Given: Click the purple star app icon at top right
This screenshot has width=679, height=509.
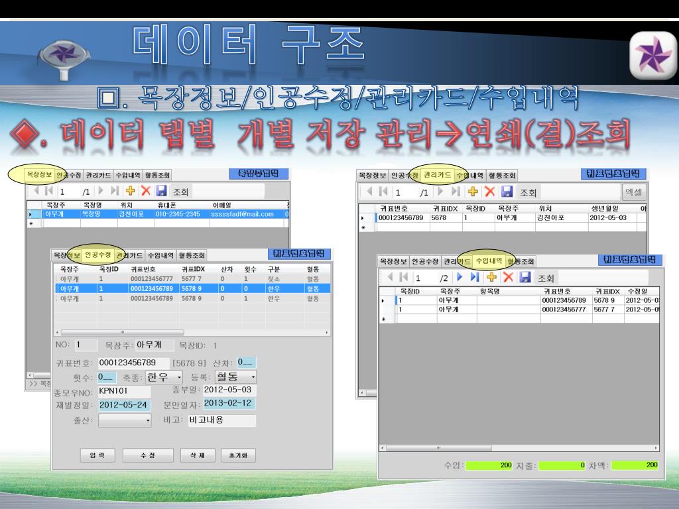Looking at the screenshot, I should [653, 56].
